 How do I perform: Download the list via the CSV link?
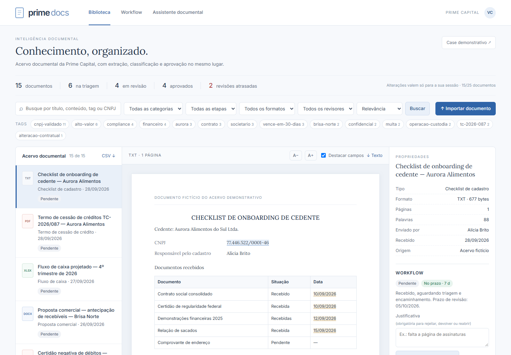(x=109, y=156)
